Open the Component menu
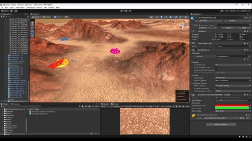Viewport: 252px width, 141px height. [x=30, y=7]
